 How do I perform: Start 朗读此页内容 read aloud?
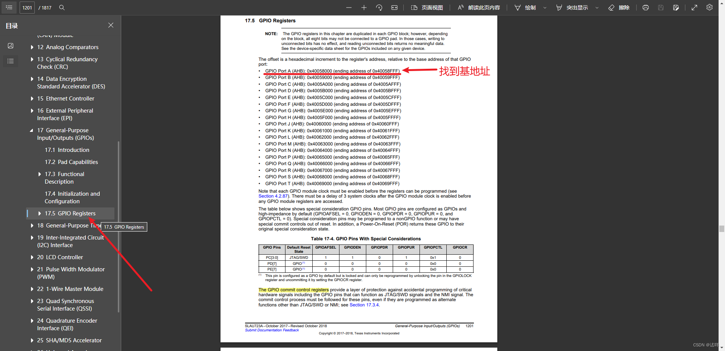coord(479,8)
